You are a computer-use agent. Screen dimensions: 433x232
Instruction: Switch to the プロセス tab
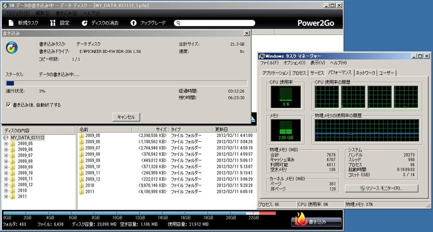pyautogui.click(x=299, y=73)
